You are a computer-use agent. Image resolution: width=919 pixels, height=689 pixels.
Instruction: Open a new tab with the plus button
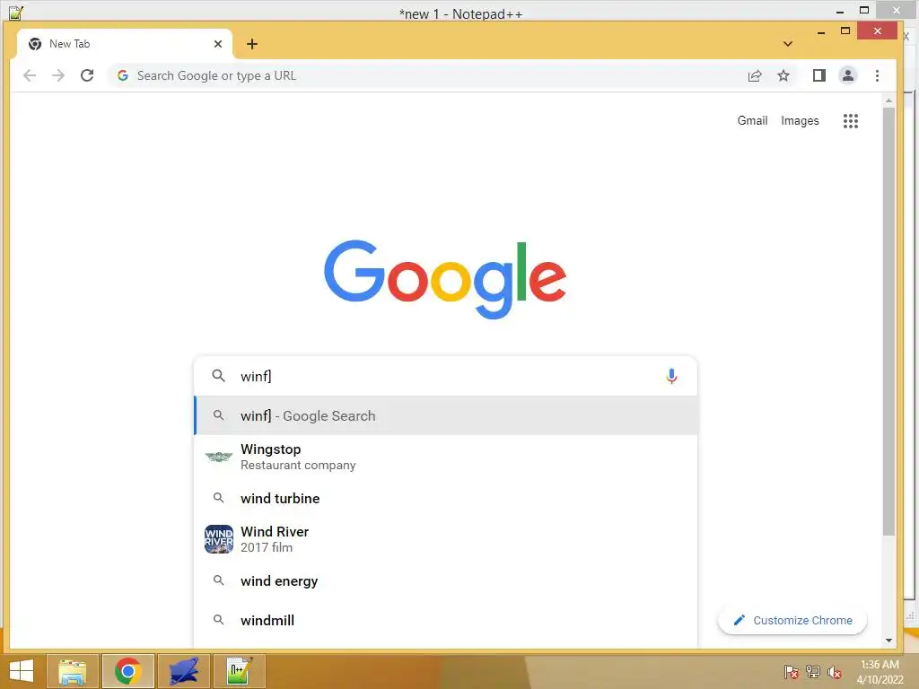point(252,44)
